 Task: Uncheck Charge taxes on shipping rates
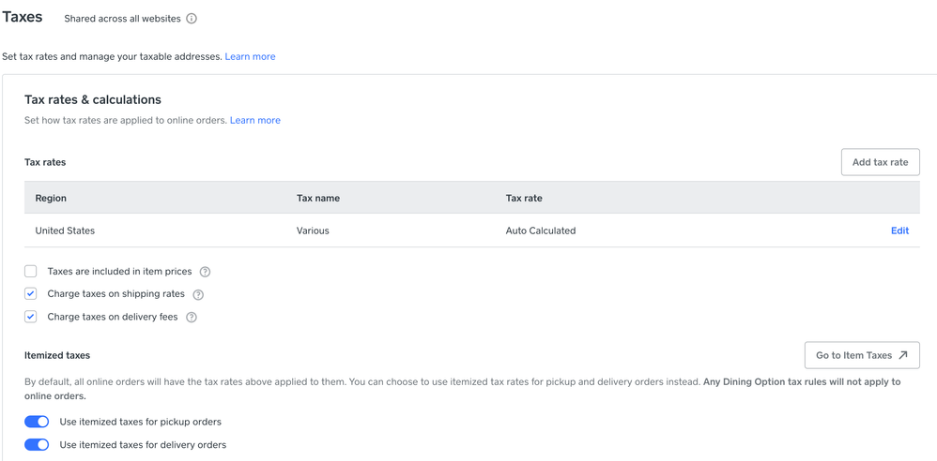[31, 294]
